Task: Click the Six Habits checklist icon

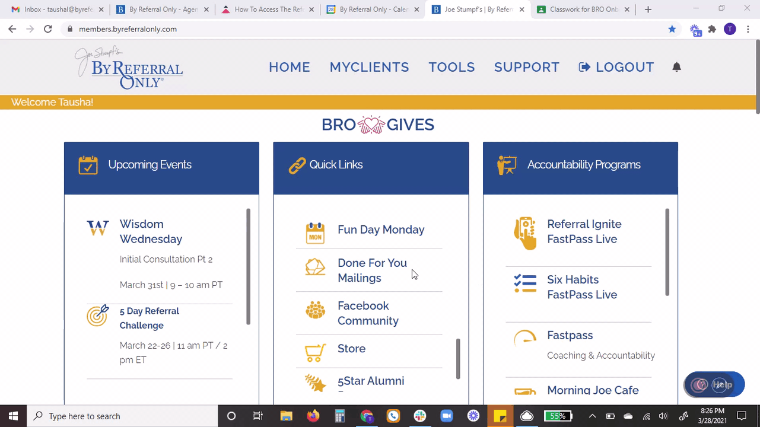Action: (525, 283)
